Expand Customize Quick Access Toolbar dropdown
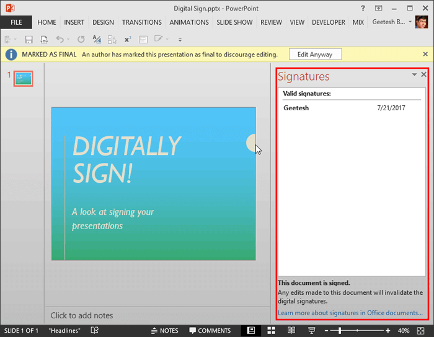Image resolution: width=434 pixels, height=337 pixels. pos(180,40)
